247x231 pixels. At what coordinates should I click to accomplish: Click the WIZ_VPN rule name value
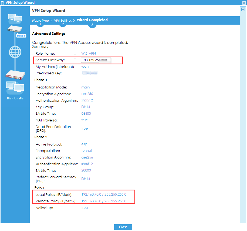coord(89,53)
